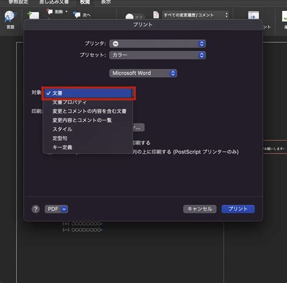Select 文書 option in the list

click(x=88, y=93)
